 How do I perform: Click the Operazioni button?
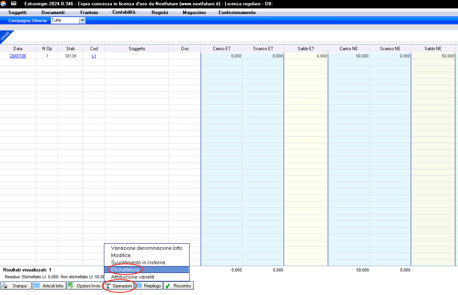click(119, 286)
